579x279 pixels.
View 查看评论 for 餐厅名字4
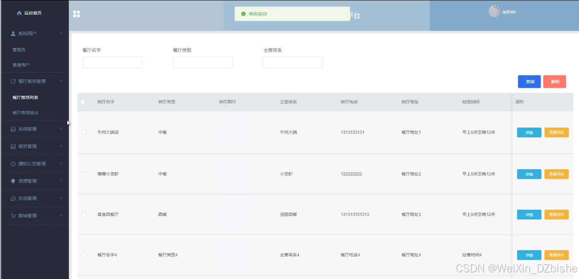click(x=556, y=255)
